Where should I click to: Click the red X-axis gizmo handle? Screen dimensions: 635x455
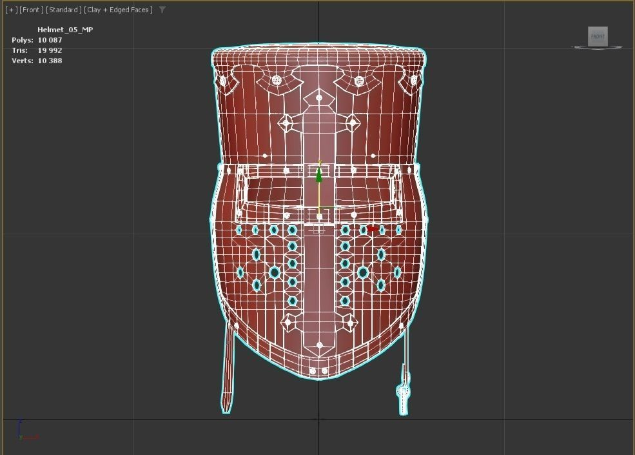pyautogui.click(x=373, y=229)
